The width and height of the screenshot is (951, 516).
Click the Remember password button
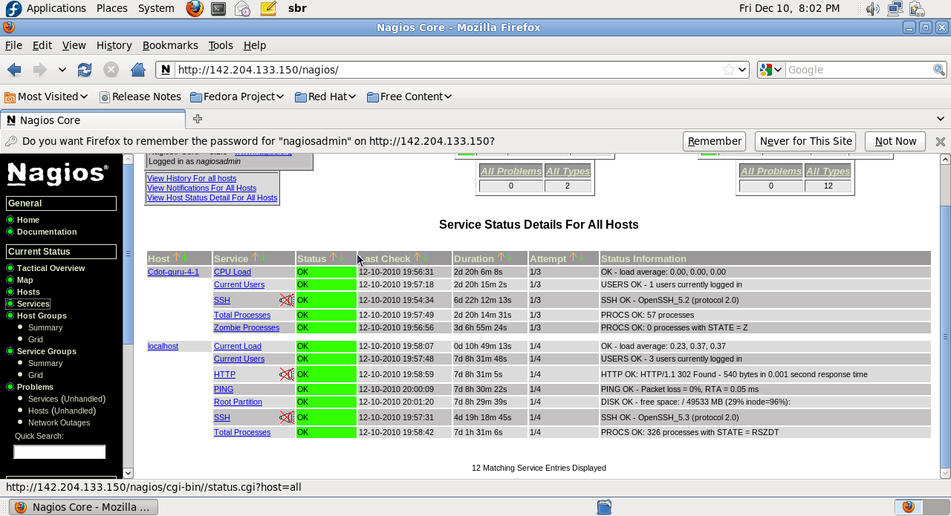click(x=714, y=141)
